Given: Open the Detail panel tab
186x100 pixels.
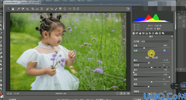Looking at the screenshot, I should click(140, 33).
